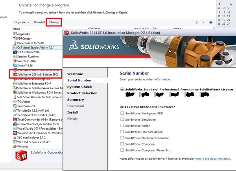Go to Welcome step in installer
The width and height of the screenshot is (236, 171).
point(75,74)
